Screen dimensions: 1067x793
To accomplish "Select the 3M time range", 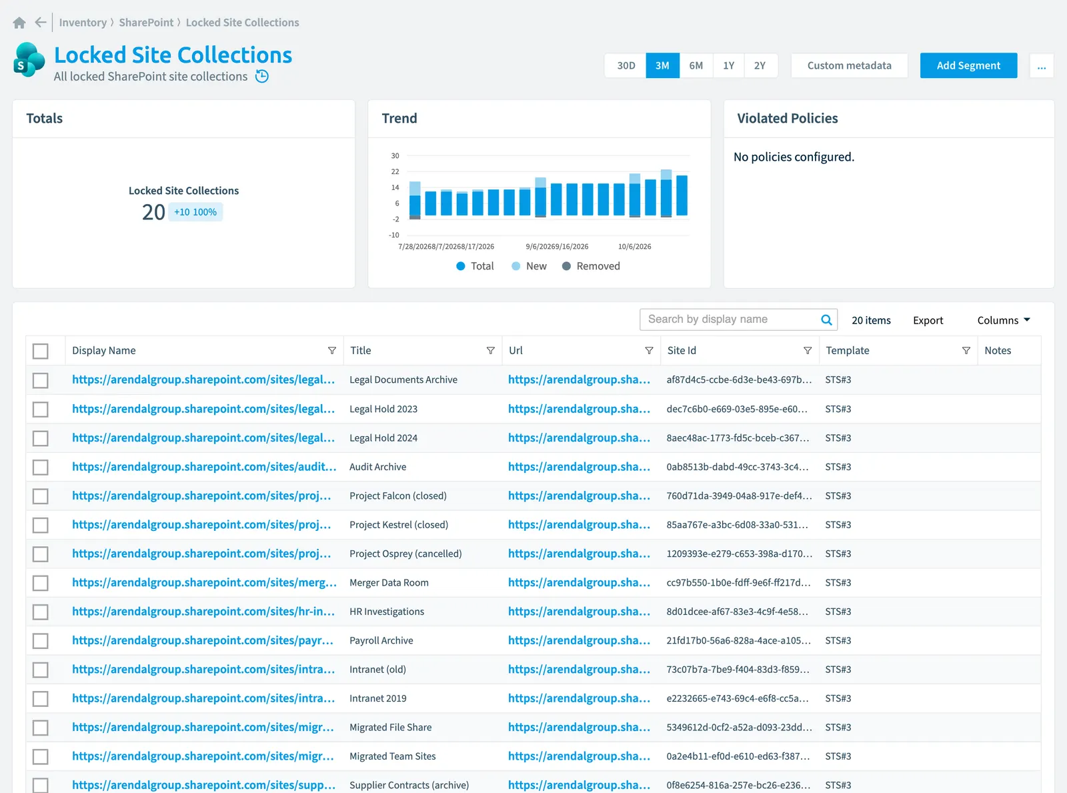I will click(x=662, y=65).
